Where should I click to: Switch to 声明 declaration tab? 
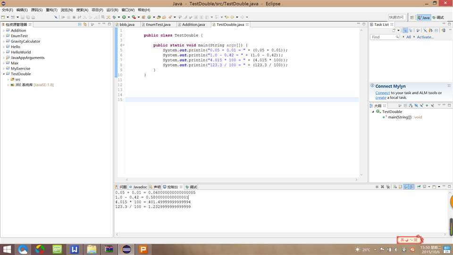click(x=155, y=187)
